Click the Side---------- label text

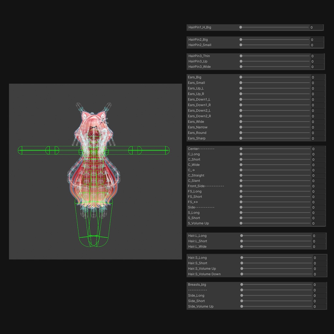coord(201,207)
